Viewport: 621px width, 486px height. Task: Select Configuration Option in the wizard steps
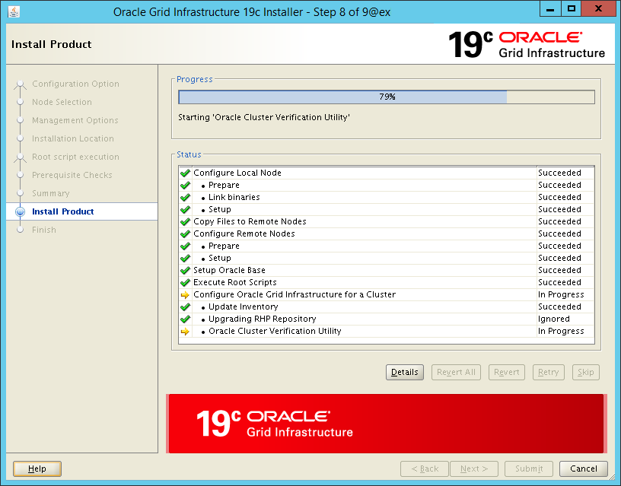pos(75,84)
